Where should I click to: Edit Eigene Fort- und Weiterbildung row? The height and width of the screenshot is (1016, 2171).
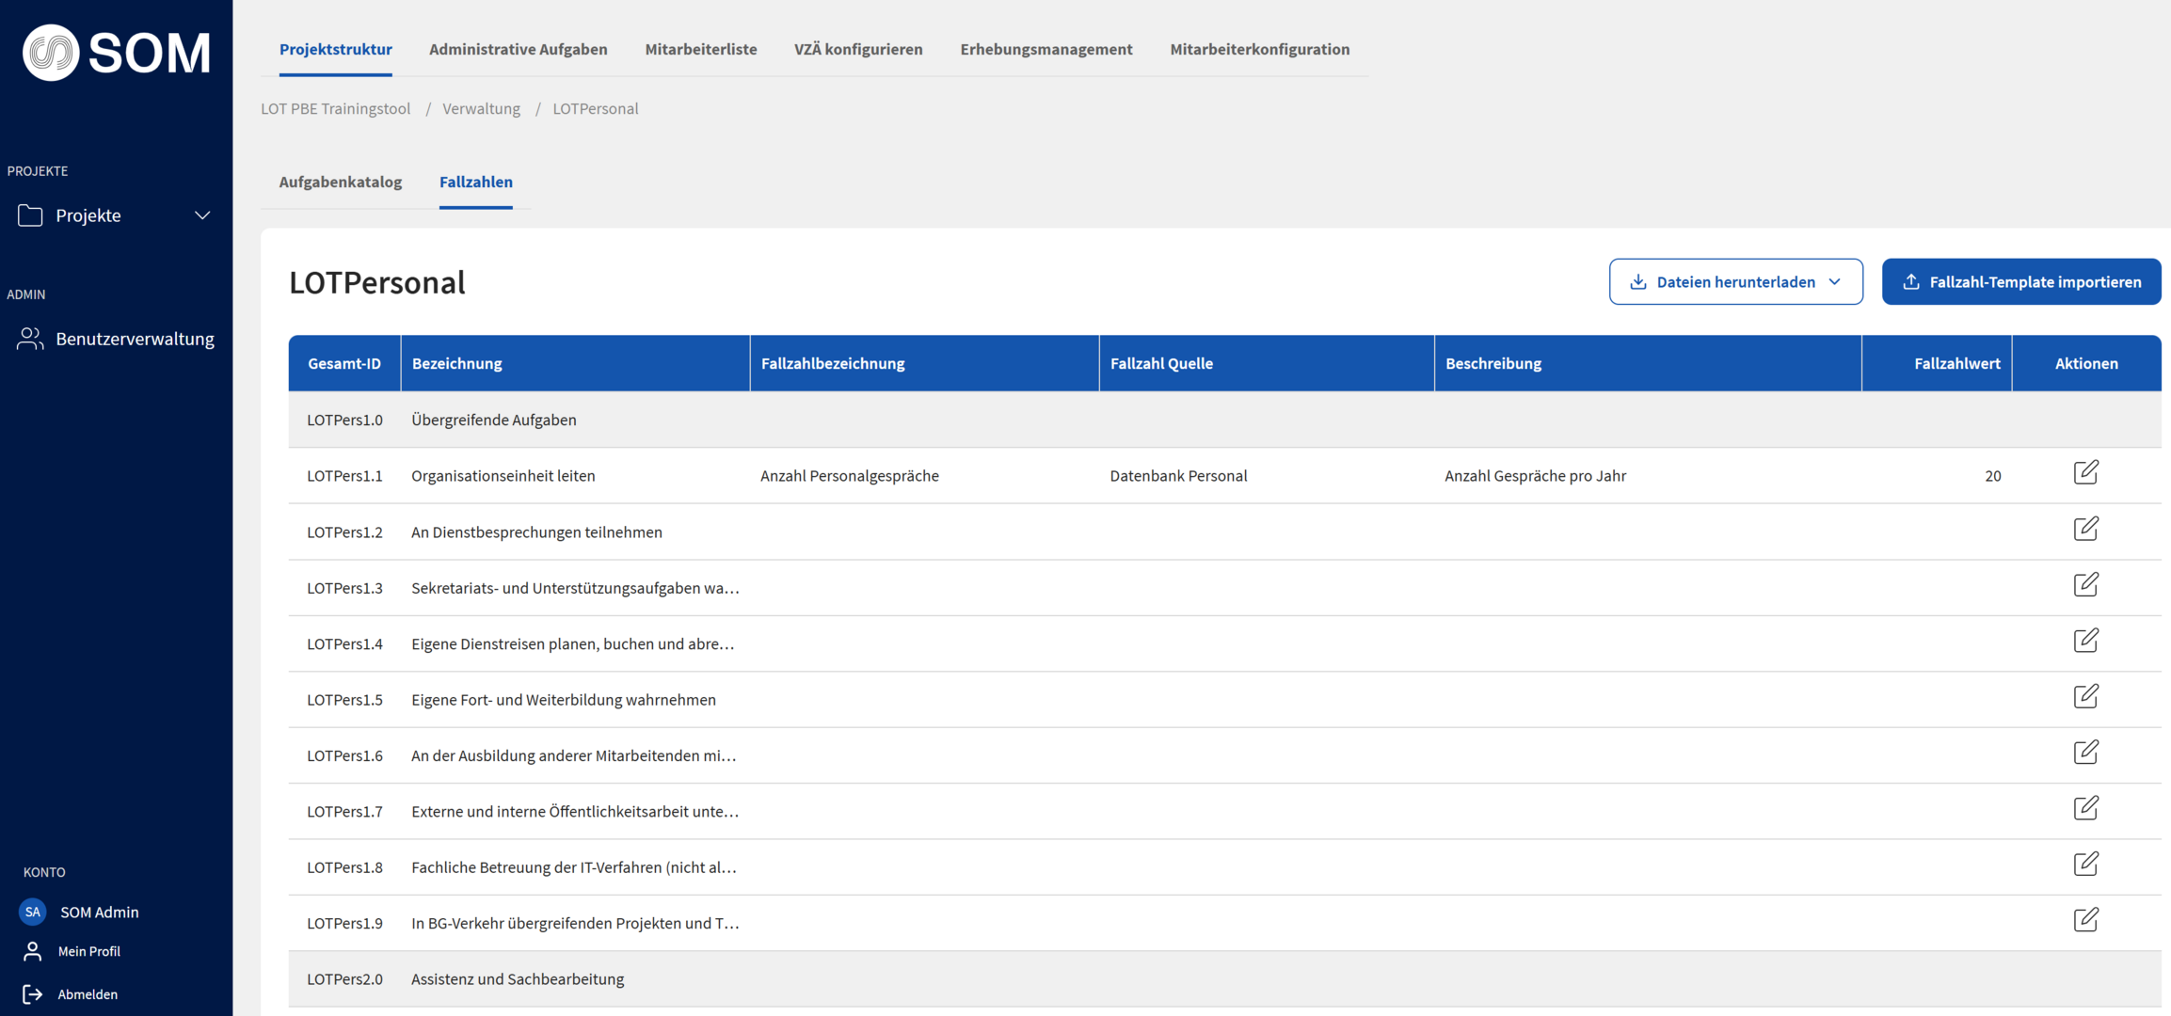pos(2085,696)
